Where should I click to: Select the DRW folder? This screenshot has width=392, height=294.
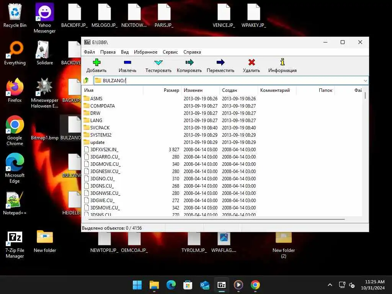pyautogui.click(x=95, y=113)
